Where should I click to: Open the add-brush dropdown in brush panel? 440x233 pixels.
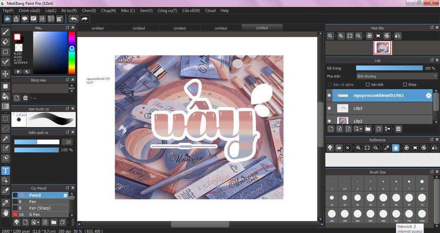(38, 222)
